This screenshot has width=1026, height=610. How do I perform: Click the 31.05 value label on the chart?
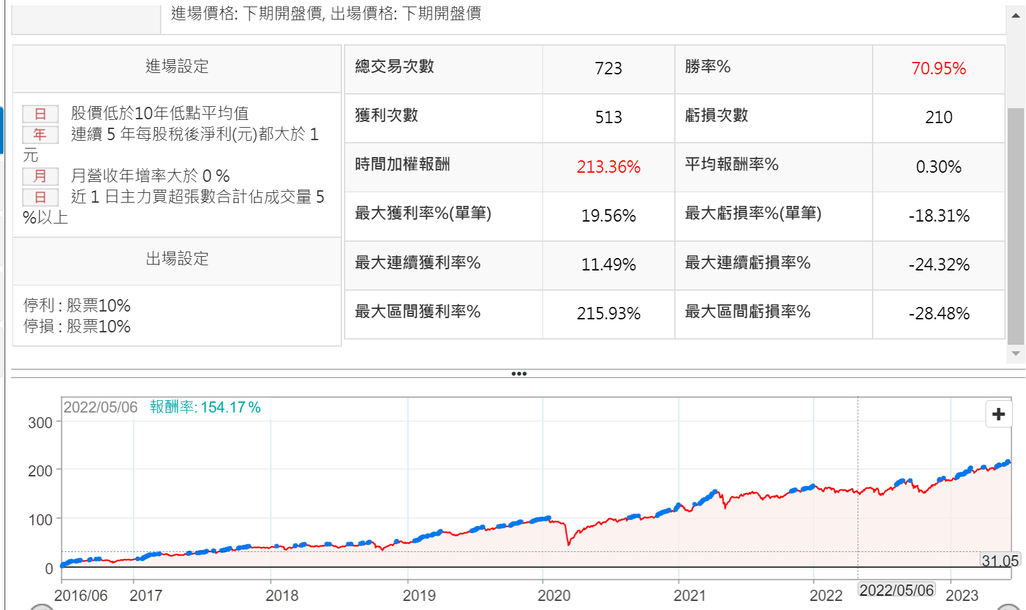tap(1000, 560)
